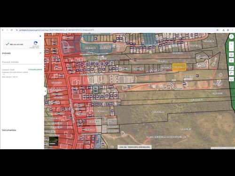The height and width of the screenshot is (176, 235).
Task: Click the Documentos section heading
Action: click(x=9, y=130)
